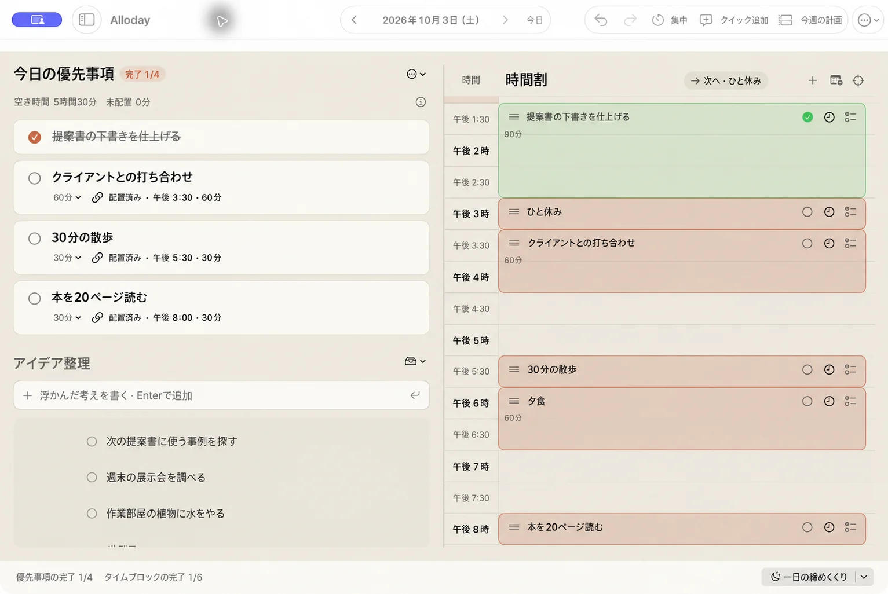This screenshot has width=888, height=594.
Task: Mark ひと休み block complete
Action: coord(807,212)
